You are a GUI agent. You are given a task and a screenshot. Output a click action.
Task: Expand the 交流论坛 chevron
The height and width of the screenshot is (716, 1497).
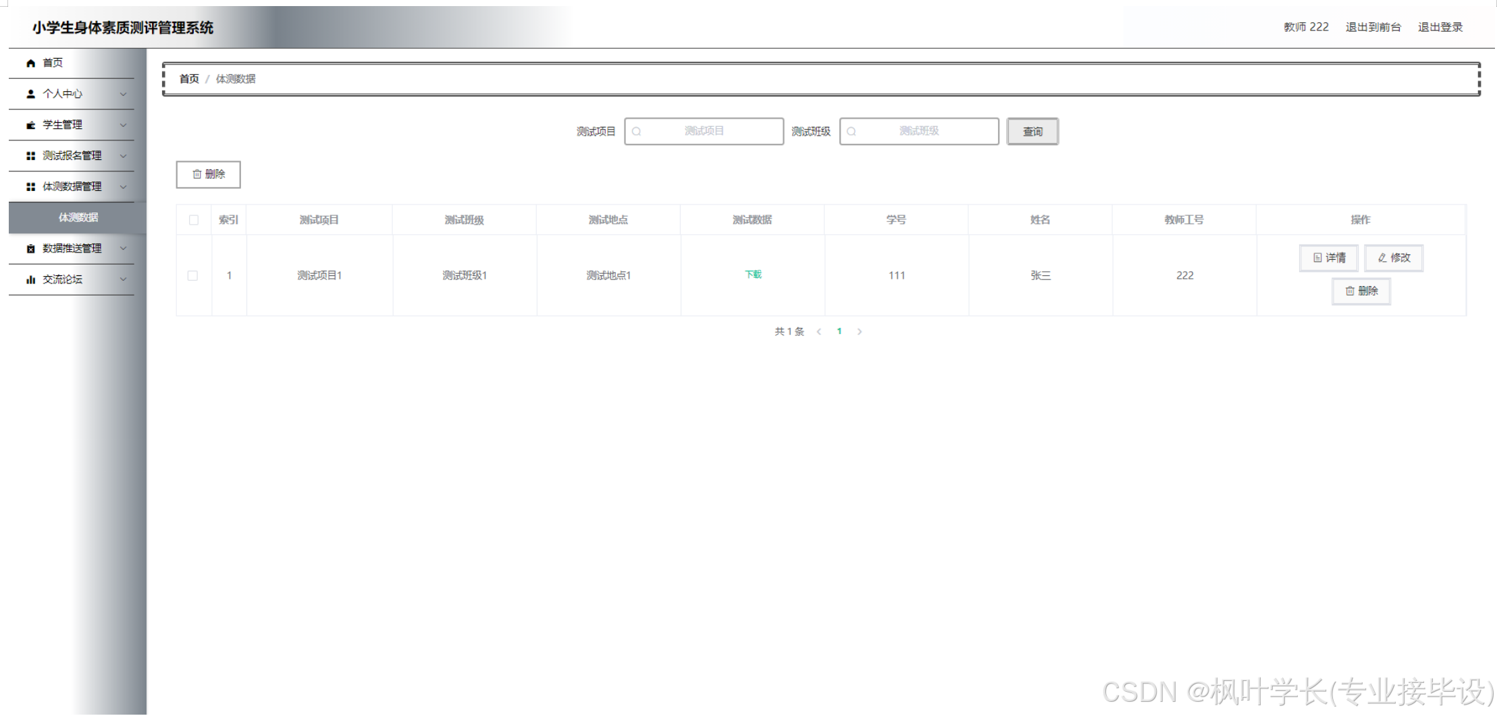click(x=123, y=279)
